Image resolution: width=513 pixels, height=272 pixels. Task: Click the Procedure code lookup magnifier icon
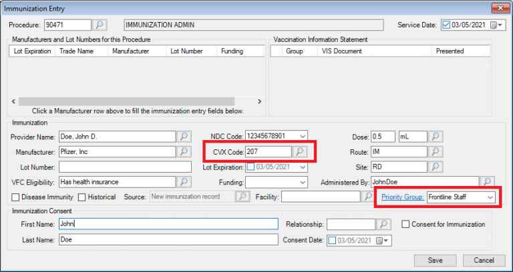point(100,25)
